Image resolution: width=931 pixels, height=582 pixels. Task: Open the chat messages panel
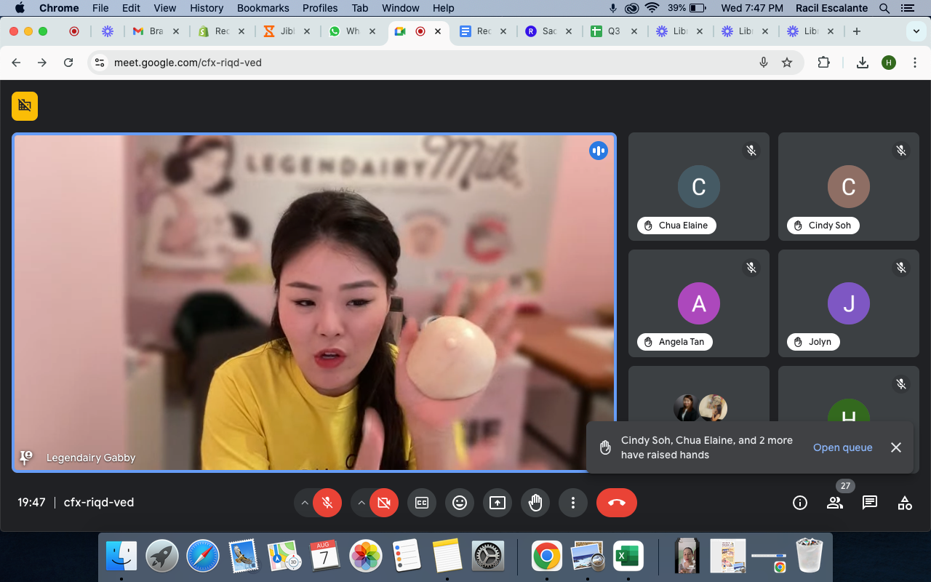click(x=870, y=503)
